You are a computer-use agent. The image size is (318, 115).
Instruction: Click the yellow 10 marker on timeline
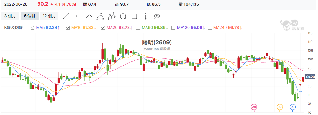[280, 107]
